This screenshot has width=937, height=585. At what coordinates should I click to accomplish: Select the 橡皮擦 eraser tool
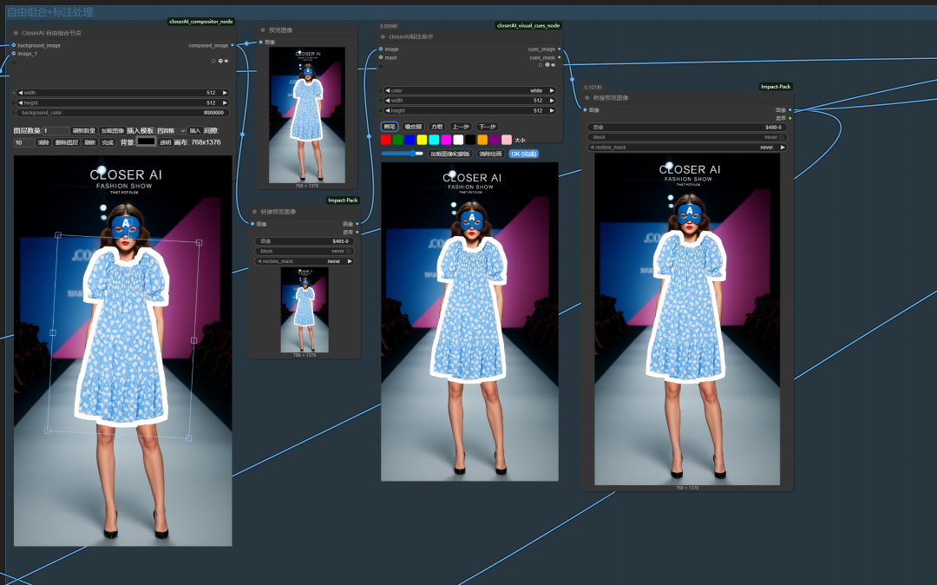(414, 127)
